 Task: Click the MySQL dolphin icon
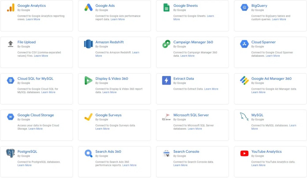[244, 117]
